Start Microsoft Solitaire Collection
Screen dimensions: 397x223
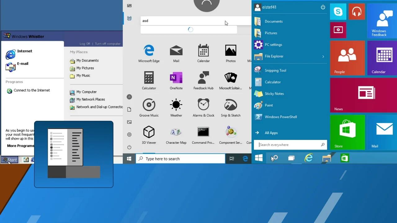[230, 80]
